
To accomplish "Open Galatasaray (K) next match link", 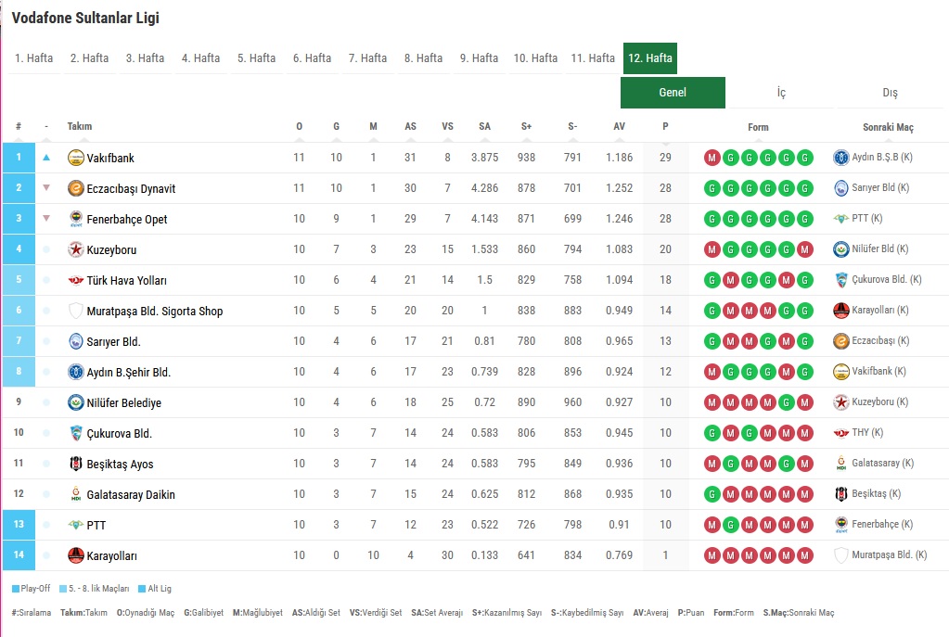I will click(x=882, y=463).
